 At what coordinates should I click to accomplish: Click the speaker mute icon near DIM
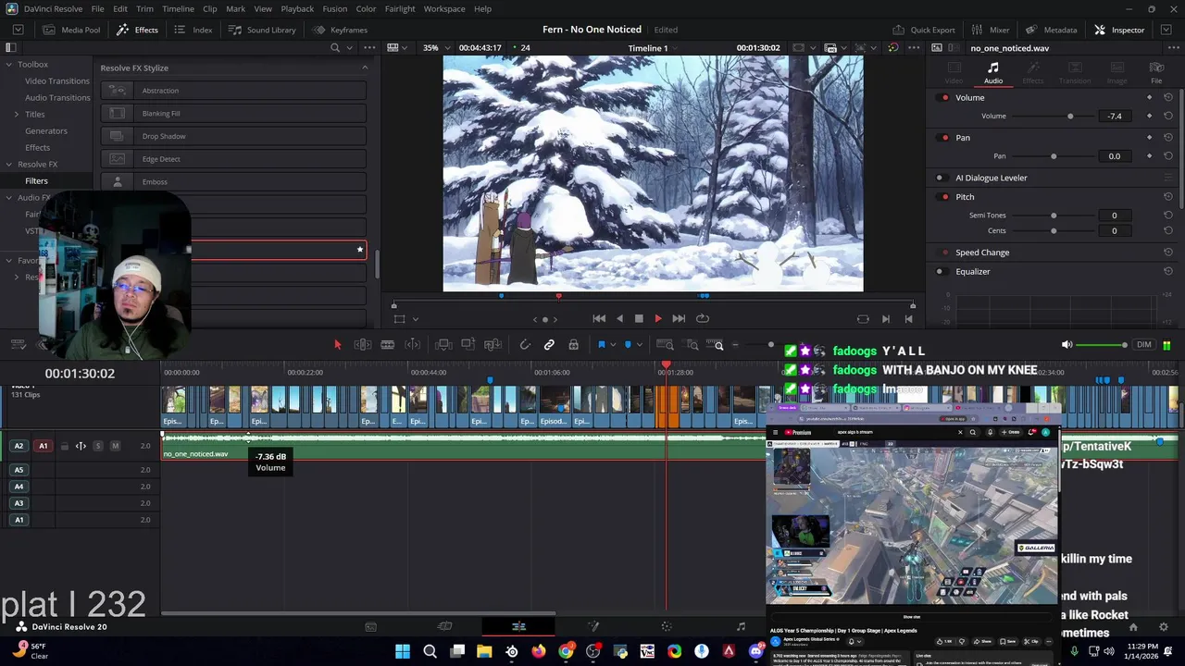tap(1066, 345)
